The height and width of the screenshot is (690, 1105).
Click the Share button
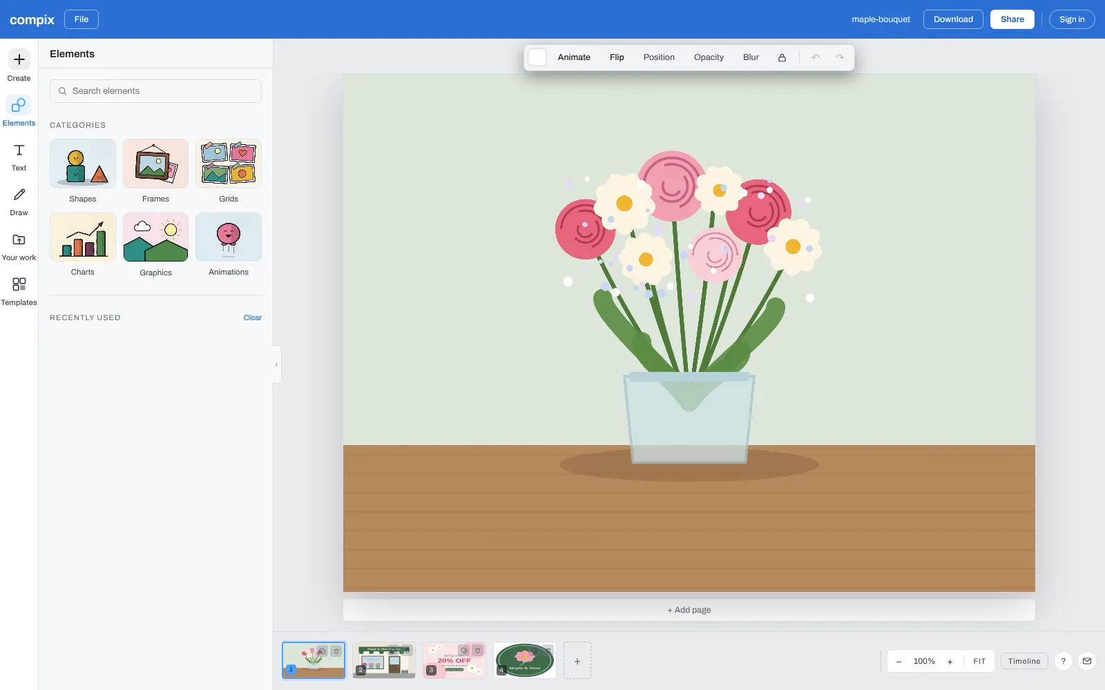click(x=1012, y=19)
